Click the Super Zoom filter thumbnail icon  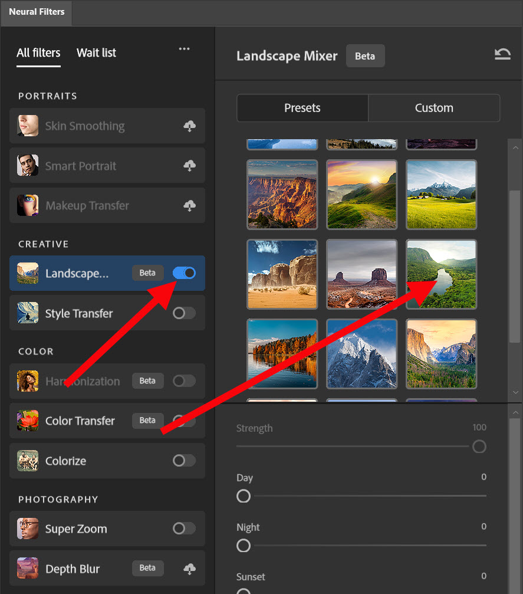click(x=28, y=529)
